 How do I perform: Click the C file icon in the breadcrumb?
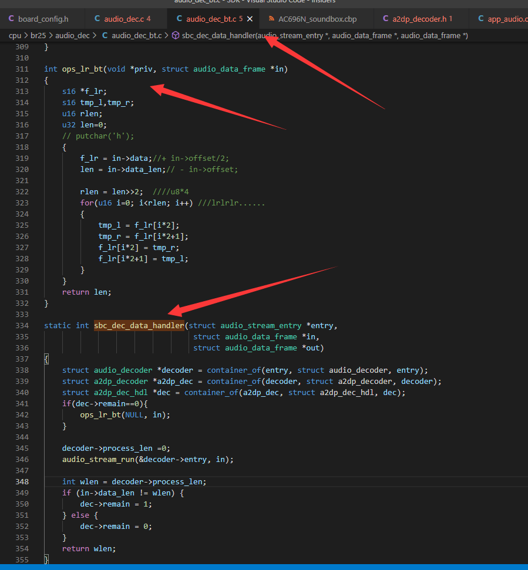click(x=105, y=35)
